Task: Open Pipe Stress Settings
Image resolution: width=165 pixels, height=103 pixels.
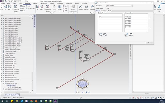Action: point(86,8)
